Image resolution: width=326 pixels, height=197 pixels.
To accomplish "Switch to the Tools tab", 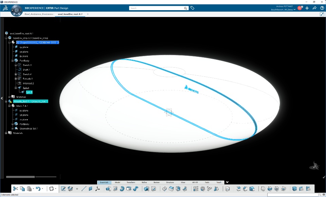I will click(x=207, y=182).
